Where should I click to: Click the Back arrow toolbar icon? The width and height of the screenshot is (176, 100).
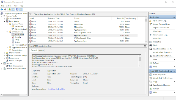pyautogui.click(x=2, y=9)
